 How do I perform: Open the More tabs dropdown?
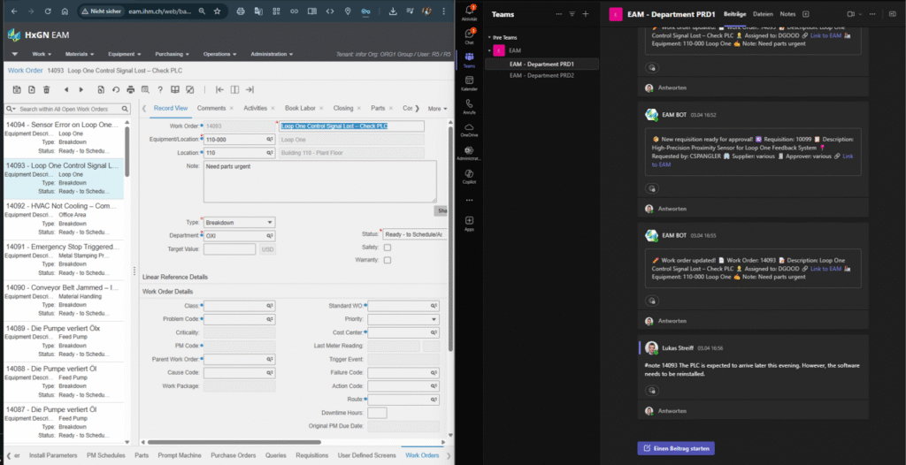(437, 109)
